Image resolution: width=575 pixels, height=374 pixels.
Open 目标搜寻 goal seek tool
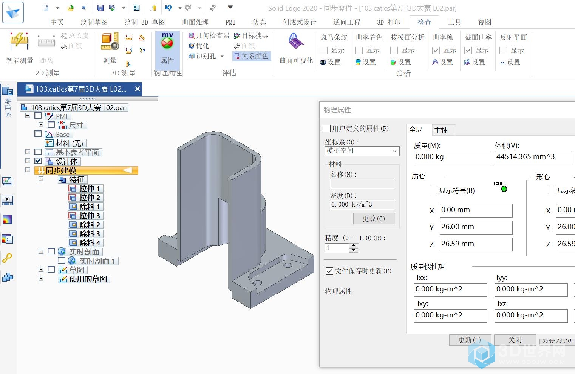(x=251, y=36)
